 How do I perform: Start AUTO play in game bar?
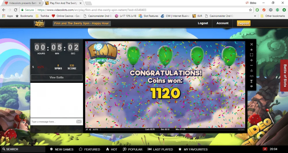pyautogui.click(x=95, y=129)
